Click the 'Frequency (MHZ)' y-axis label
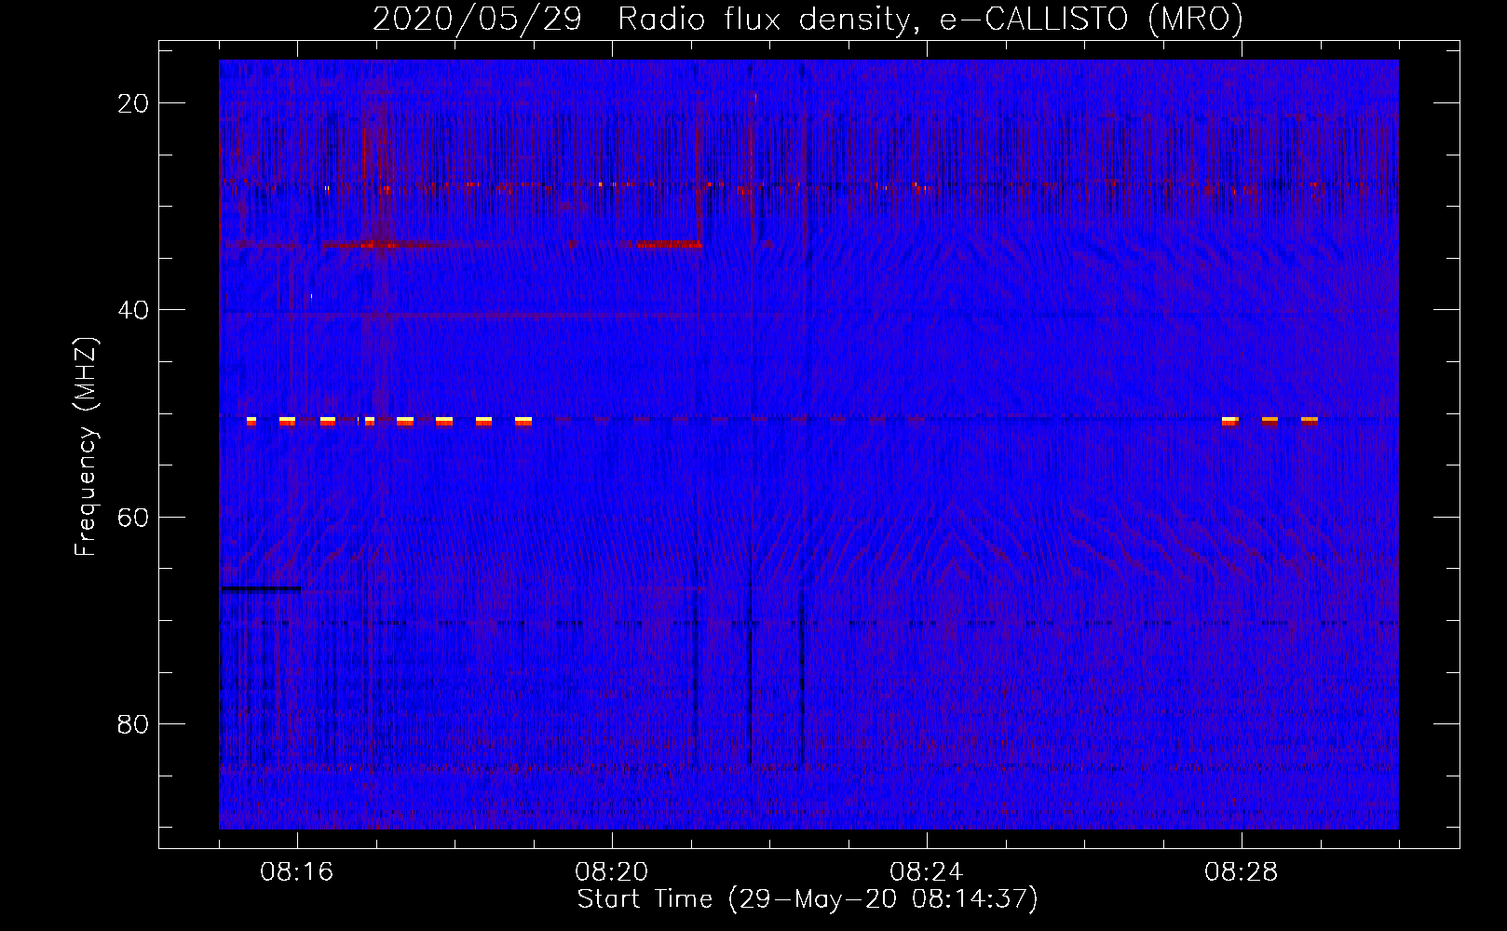The height and width of the screenshot is (931, 1507). [86, 447]
